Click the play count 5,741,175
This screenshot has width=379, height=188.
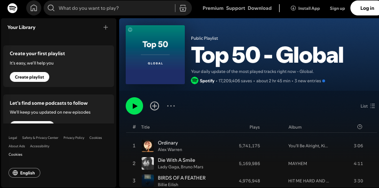click(x=250, y=146)
